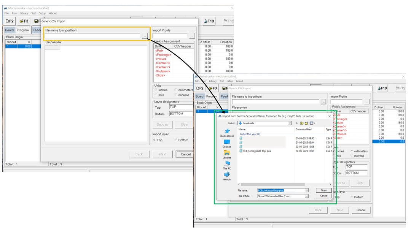
Task: Click the F3 open file button in left window
Action: [24, 21]
